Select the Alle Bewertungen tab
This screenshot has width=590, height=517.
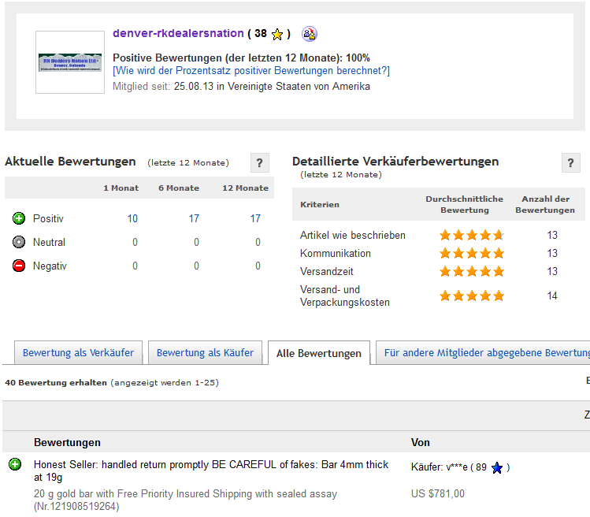pyautogui.click(x=318, y=354)
